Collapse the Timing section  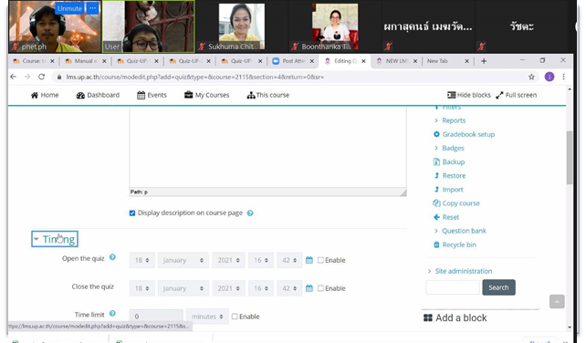tap(55, 239)
